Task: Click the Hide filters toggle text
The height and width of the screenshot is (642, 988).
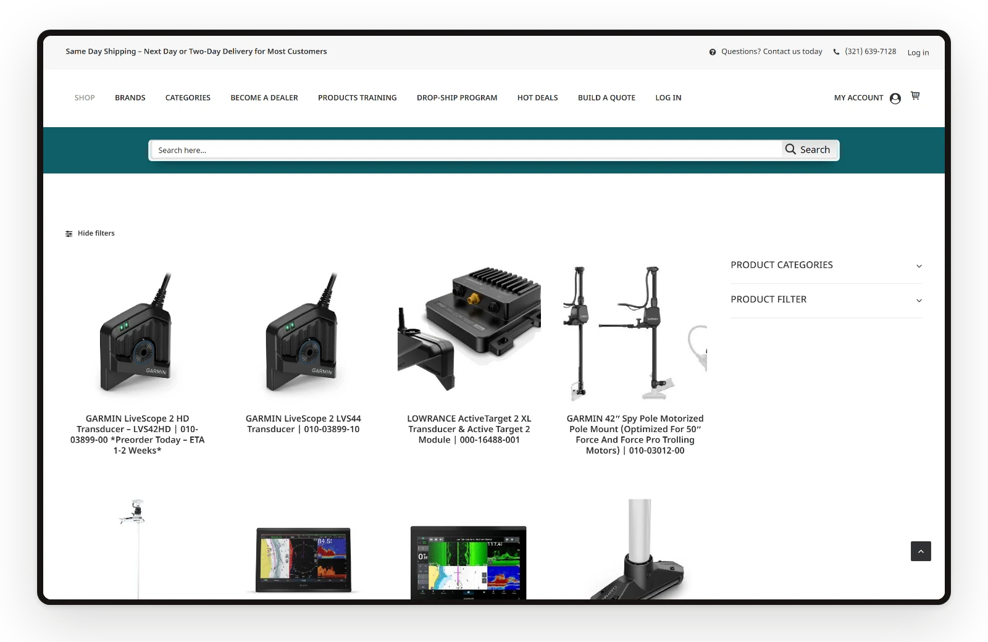Action: [96, 233]
